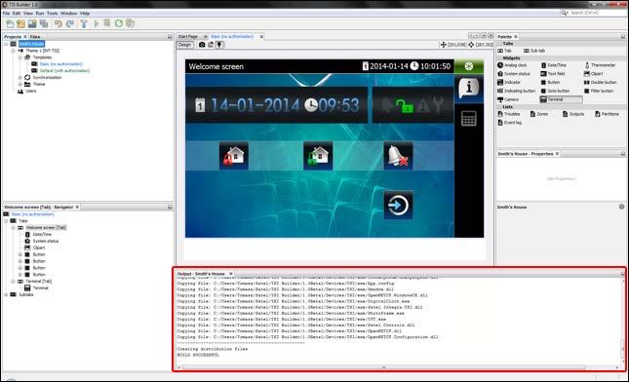Open the Edit menu
This screenshot has width=629, height=382.
[17, 14]
